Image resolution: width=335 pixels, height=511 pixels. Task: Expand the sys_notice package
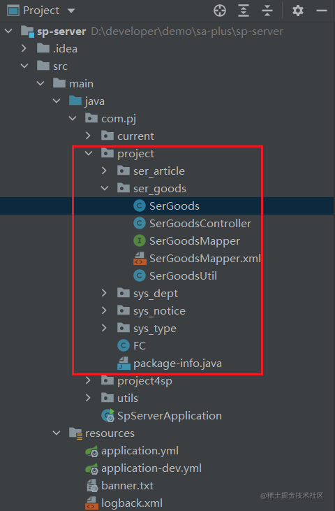point(104,310)
